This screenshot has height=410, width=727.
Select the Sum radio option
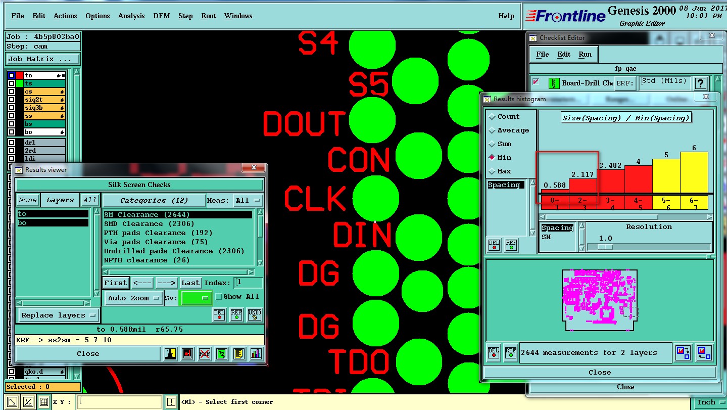(x=492, y=144)
